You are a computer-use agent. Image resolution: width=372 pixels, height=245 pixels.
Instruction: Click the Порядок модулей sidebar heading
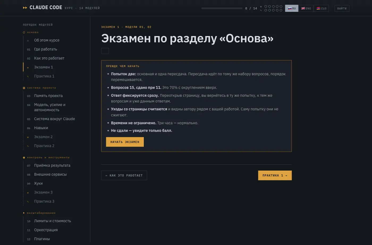pos(38,25)
